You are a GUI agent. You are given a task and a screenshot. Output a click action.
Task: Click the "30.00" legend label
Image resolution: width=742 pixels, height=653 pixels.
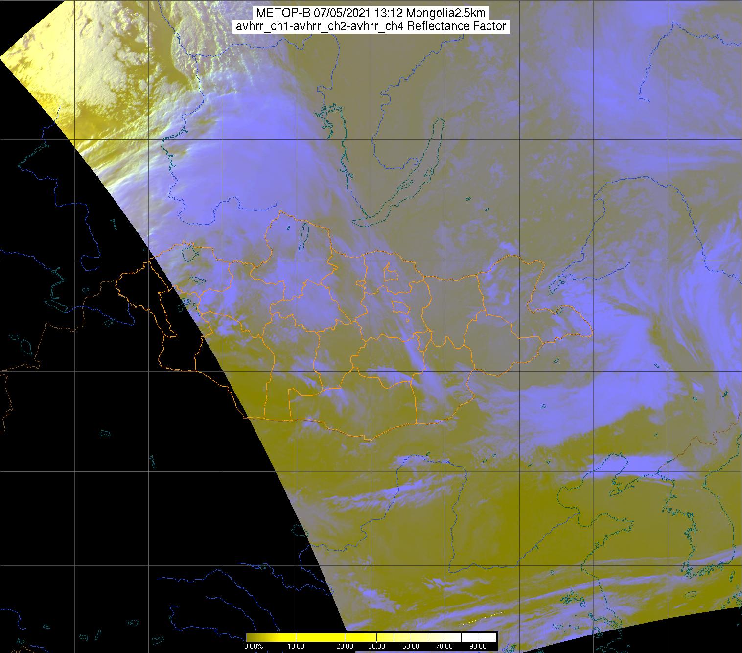(376, 646)
